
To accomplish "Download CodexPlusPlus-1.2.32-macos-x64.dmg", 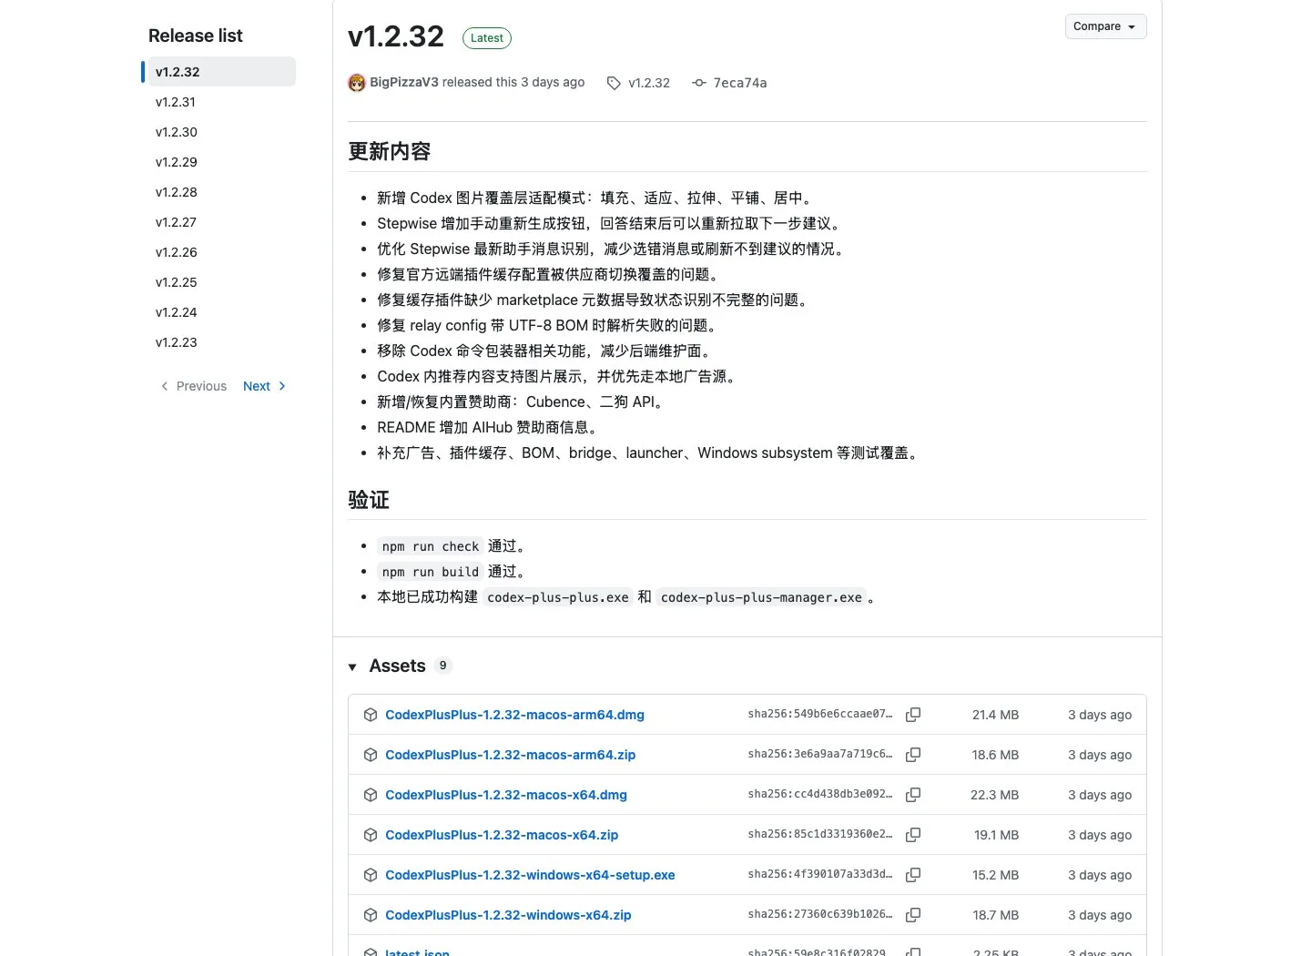I will point(506,795).
